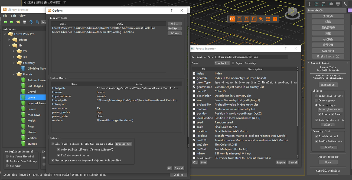
Task: Switch to the Create (plus) command panel
Action: tap(309, 4)
